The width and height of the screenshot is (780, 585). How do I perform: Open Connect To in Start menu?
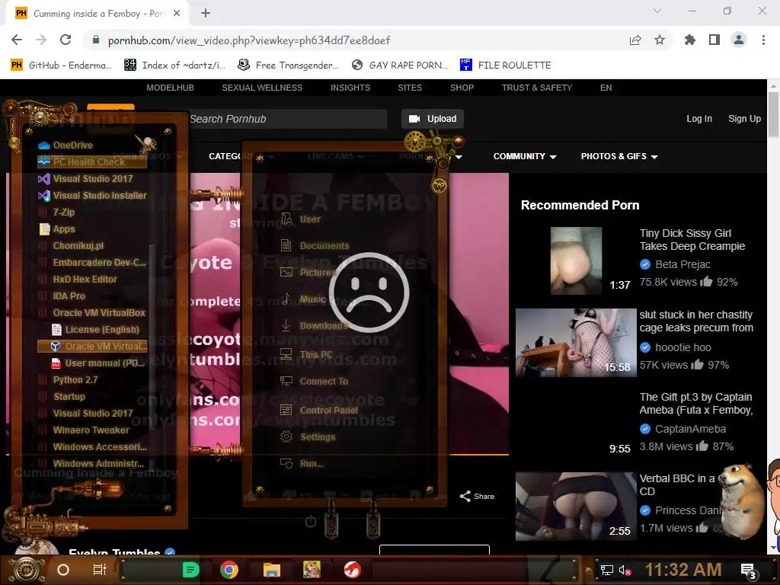(314, 381)
